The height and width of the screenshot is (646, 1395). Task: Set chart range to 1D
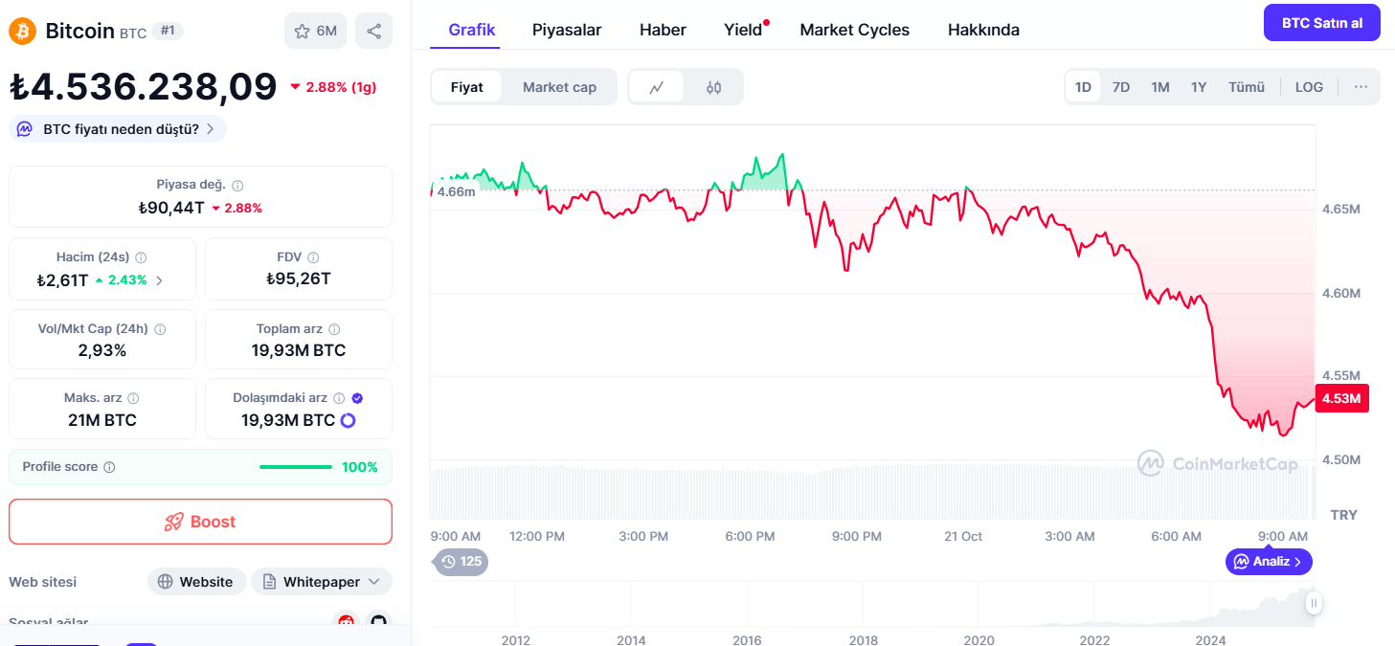point(1083,87)
